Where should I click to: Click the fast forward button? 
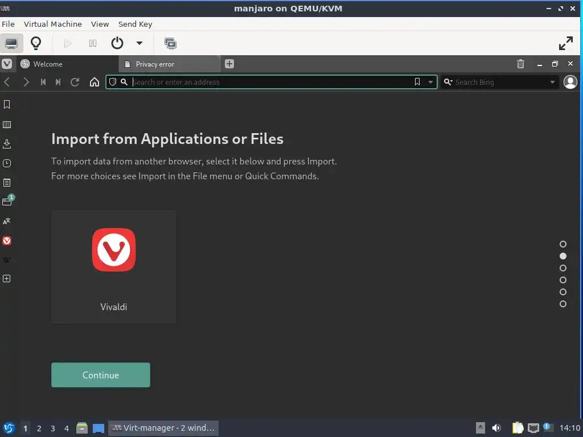click(58, 82)
